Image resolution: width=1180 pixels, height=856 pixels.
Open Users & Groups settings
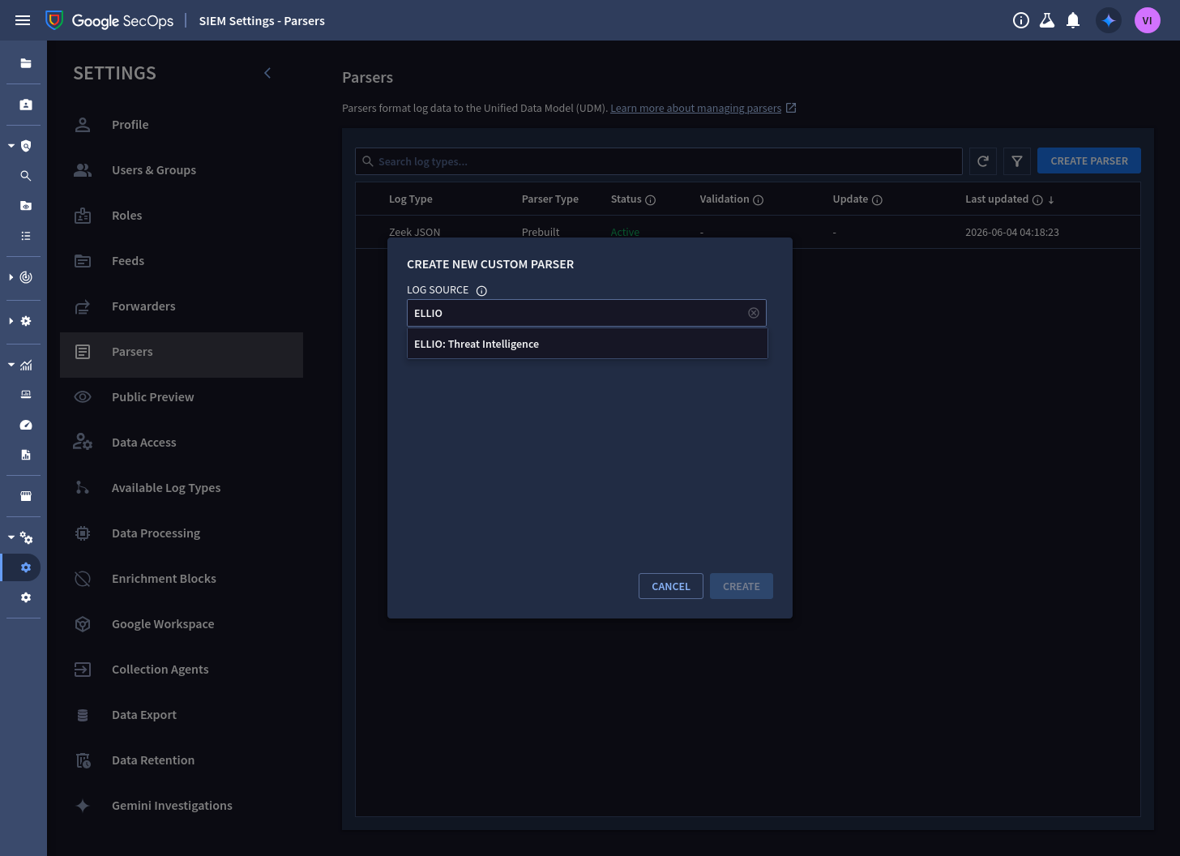pyautogui.click(x=182, y=170)
